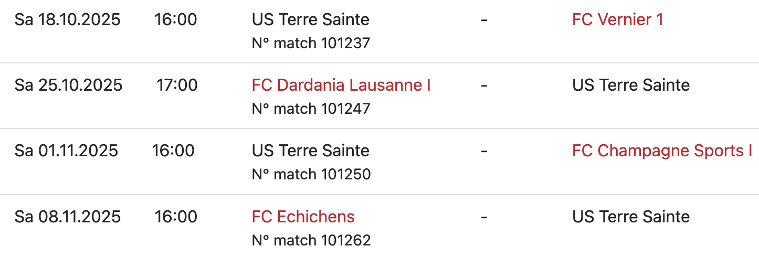Select match number 101262
This screenshot has height=257, width=759.
coord(311,240)
